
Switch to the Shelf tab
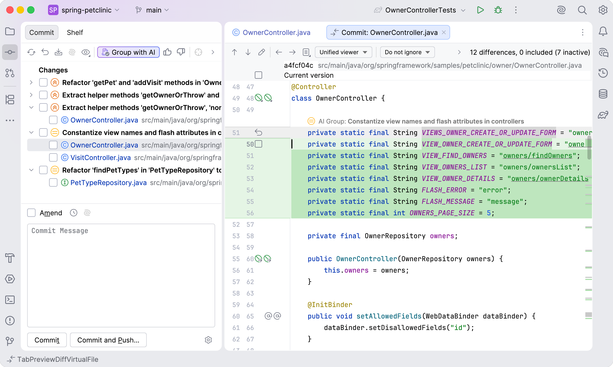(75, 32)
